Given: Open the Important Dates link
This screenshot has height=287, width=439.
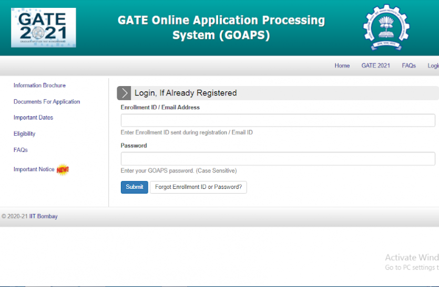Looking at the screenshot, I should (33, 118).
